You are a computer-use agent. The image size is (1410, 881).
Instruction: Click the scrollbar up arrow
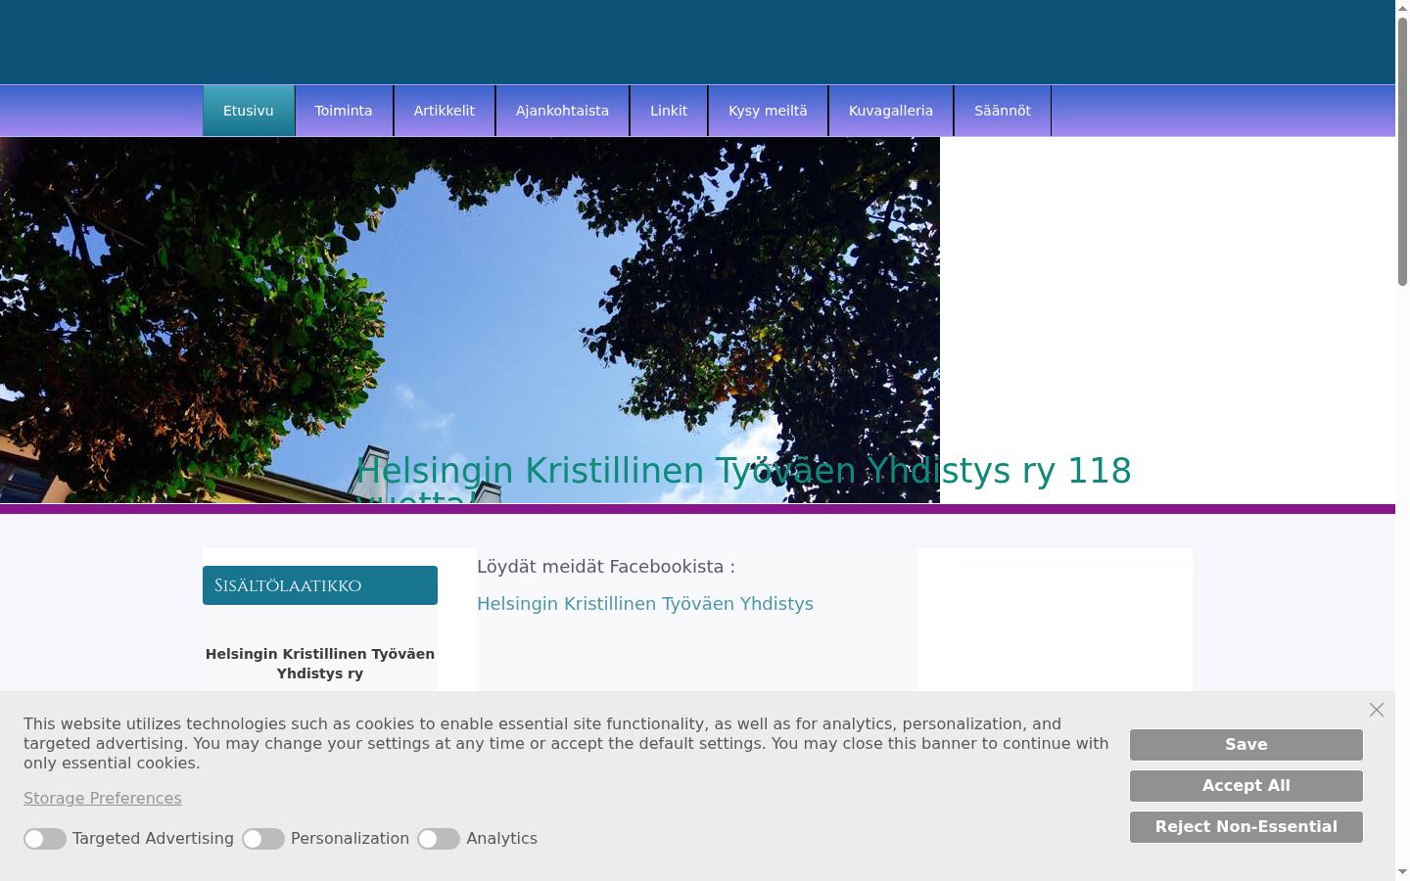[1402, 8]
